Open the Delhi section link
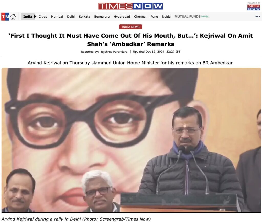Image resolution: width=262 pixels, height=224 pixels. 71,17
